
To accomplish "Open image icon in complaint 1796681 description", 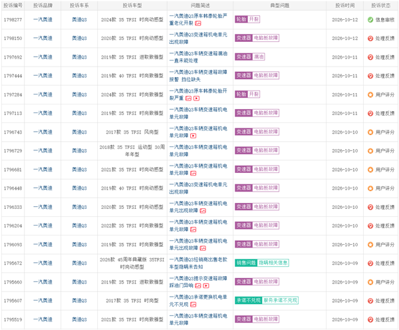I will (x=193, y=174).
